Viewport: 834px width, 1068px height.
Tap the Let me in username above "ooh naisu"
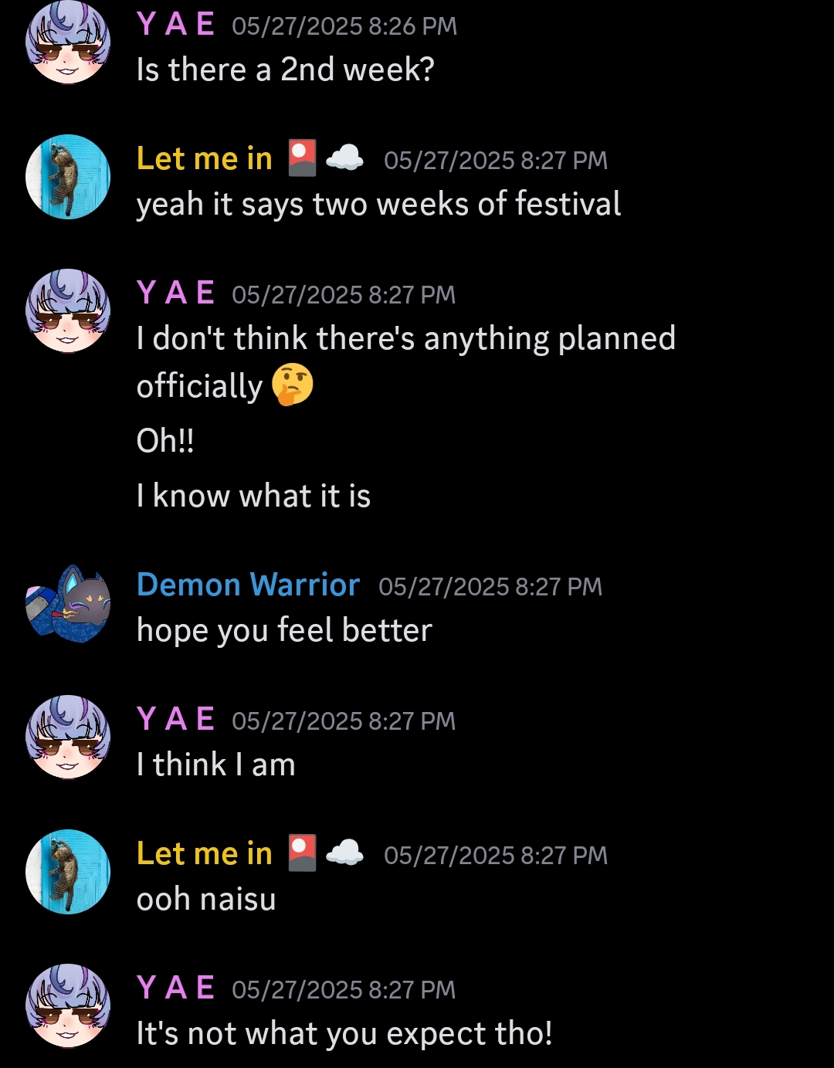coord(205,853)
